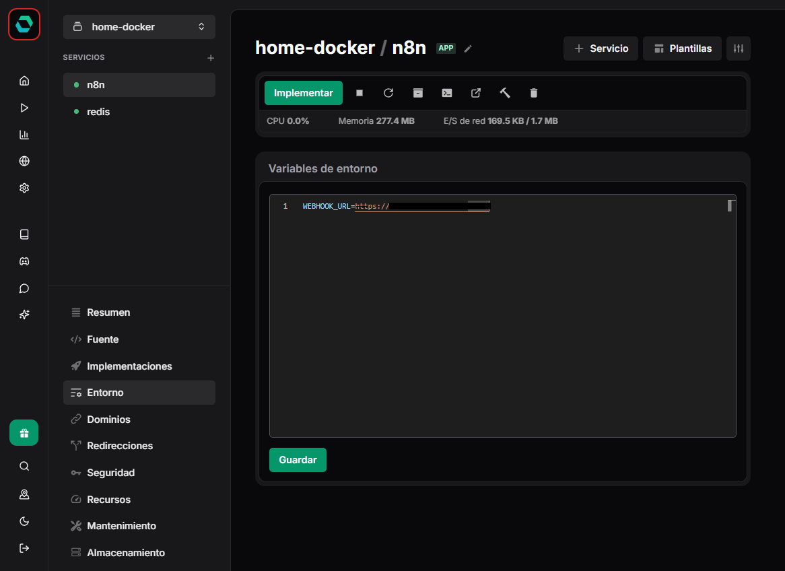The width and height of the screenshot is (785, 571).
Task: Click the green gift button
Action: 24,433
